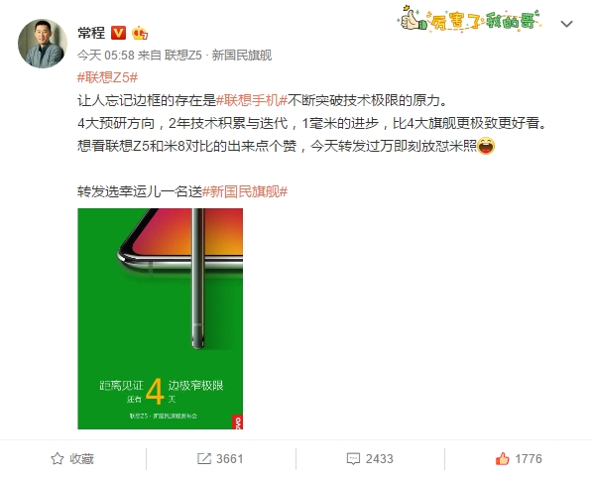Click the 厉害了我的哥 sticker decoration
The width and height of the screenshot is (592, 478).
pos(470,19)
